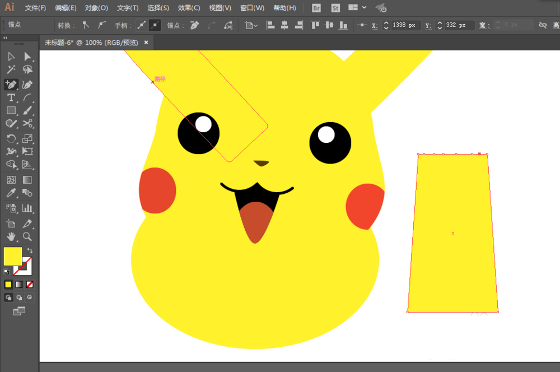Select the Scale tool

pos(27,138)
